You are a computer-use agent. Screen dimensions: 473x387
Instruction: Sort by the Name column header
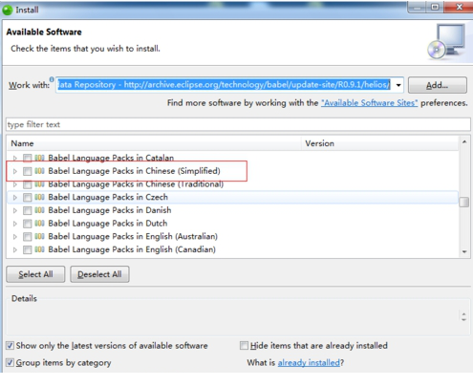pos(154,143)
